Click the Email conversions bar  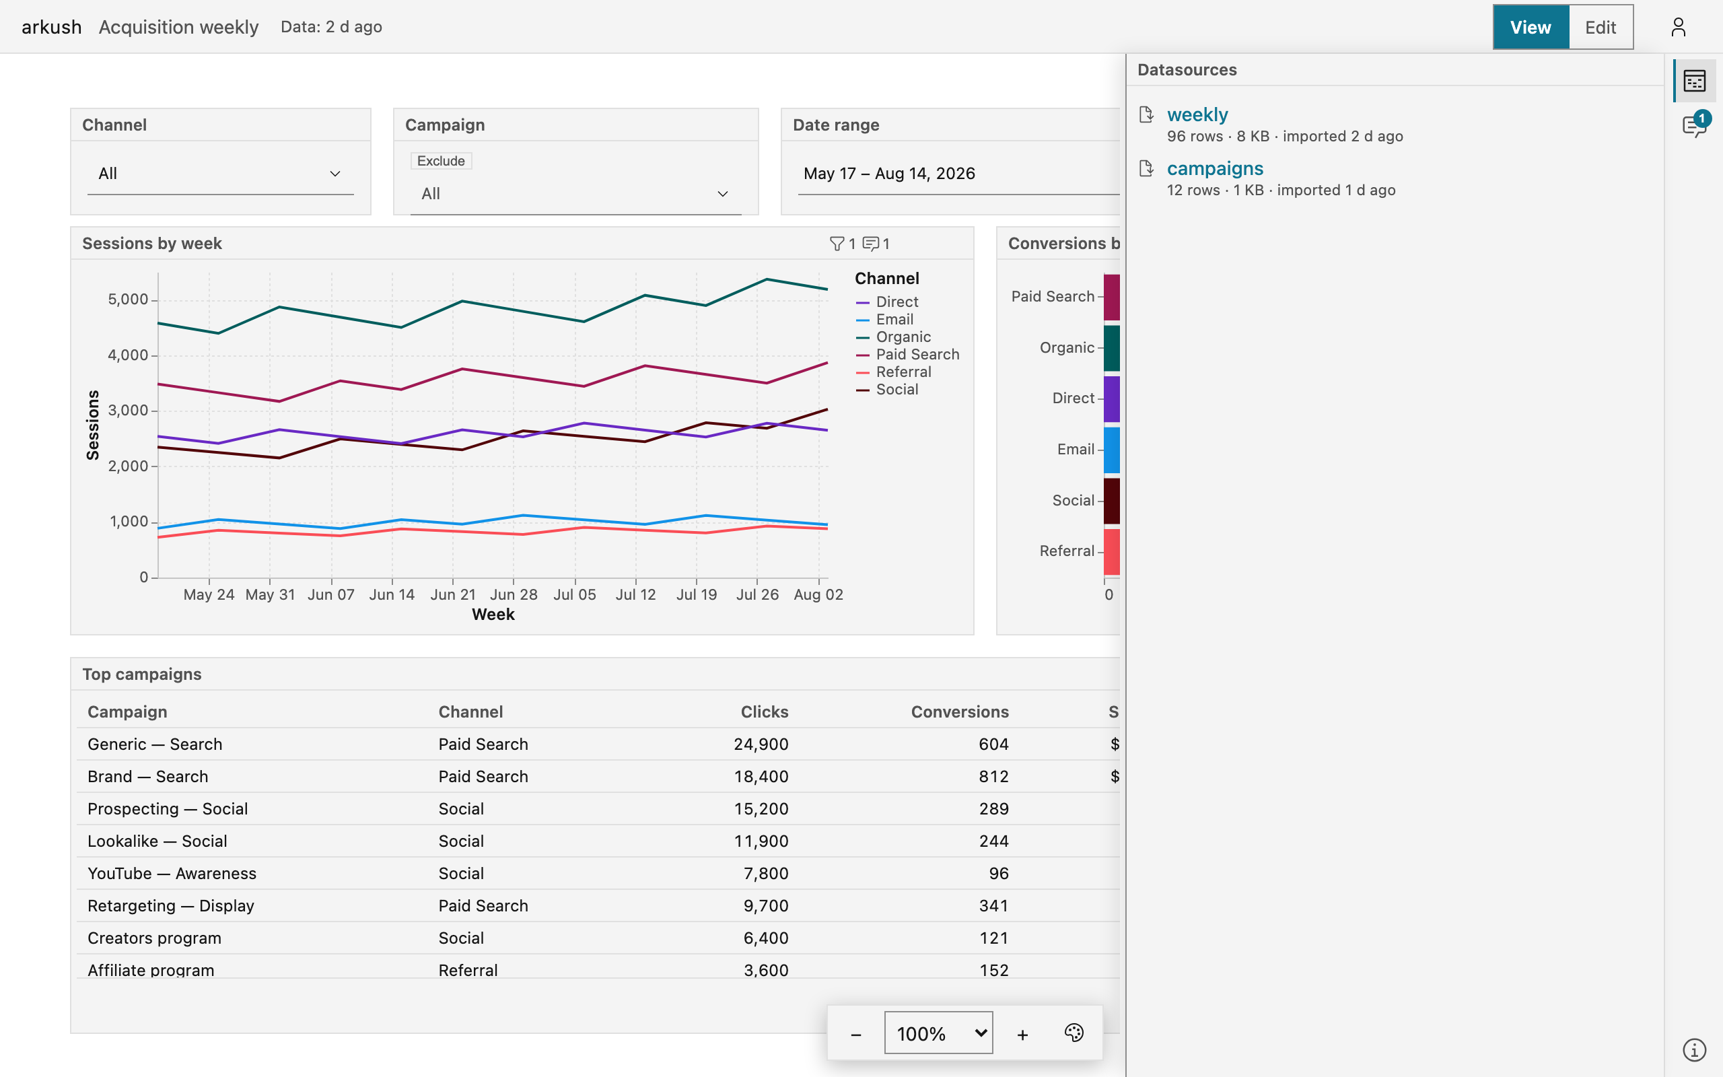click(1111, 450)
